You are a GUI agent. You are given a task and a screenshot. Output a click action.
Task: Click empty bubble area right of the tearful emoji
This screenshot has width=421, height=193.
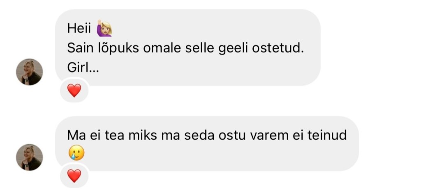pos(206,154)
